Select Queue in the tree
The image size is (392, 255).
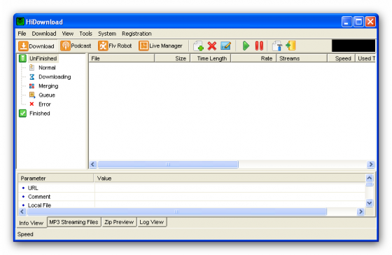pyautogui.click(x=47, y=95)
